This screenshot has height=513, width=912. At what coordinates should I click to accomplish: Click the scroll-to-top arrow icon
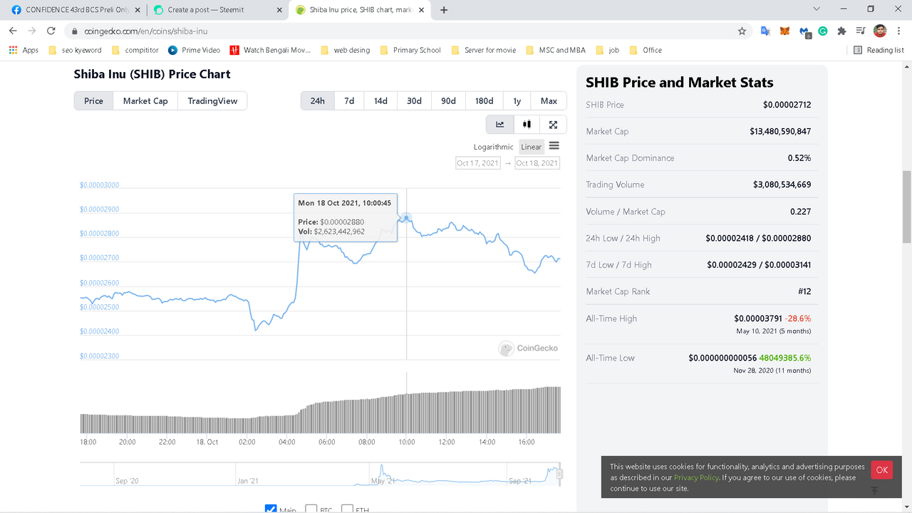click(874, 491)
